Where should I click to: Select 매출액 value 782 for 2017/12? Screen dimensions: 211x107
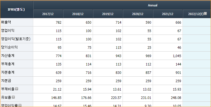coord(59,23)
